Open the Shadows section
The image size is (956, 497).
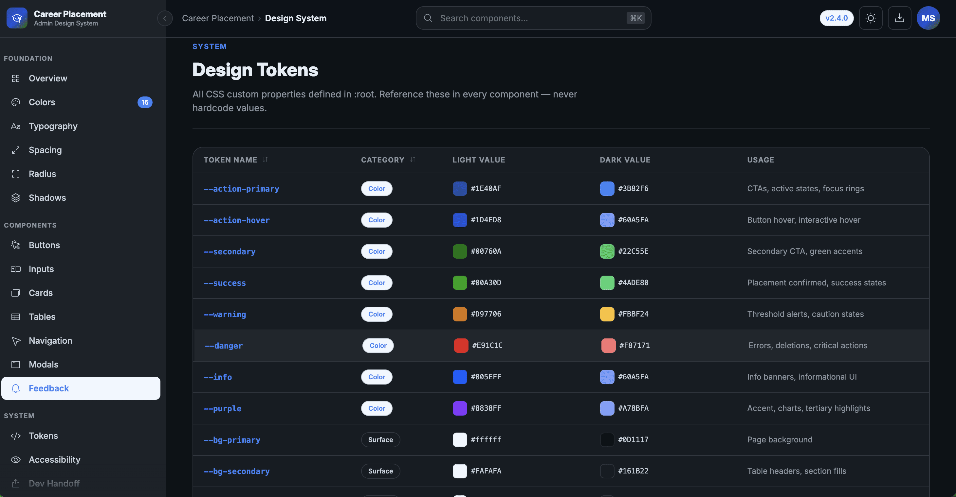[81, 198]
